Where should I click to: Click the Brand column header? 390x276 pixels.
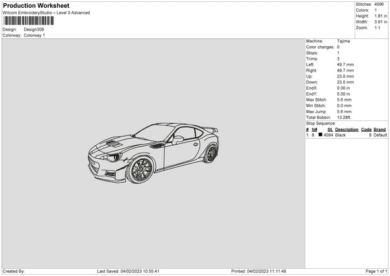point(380,130)
